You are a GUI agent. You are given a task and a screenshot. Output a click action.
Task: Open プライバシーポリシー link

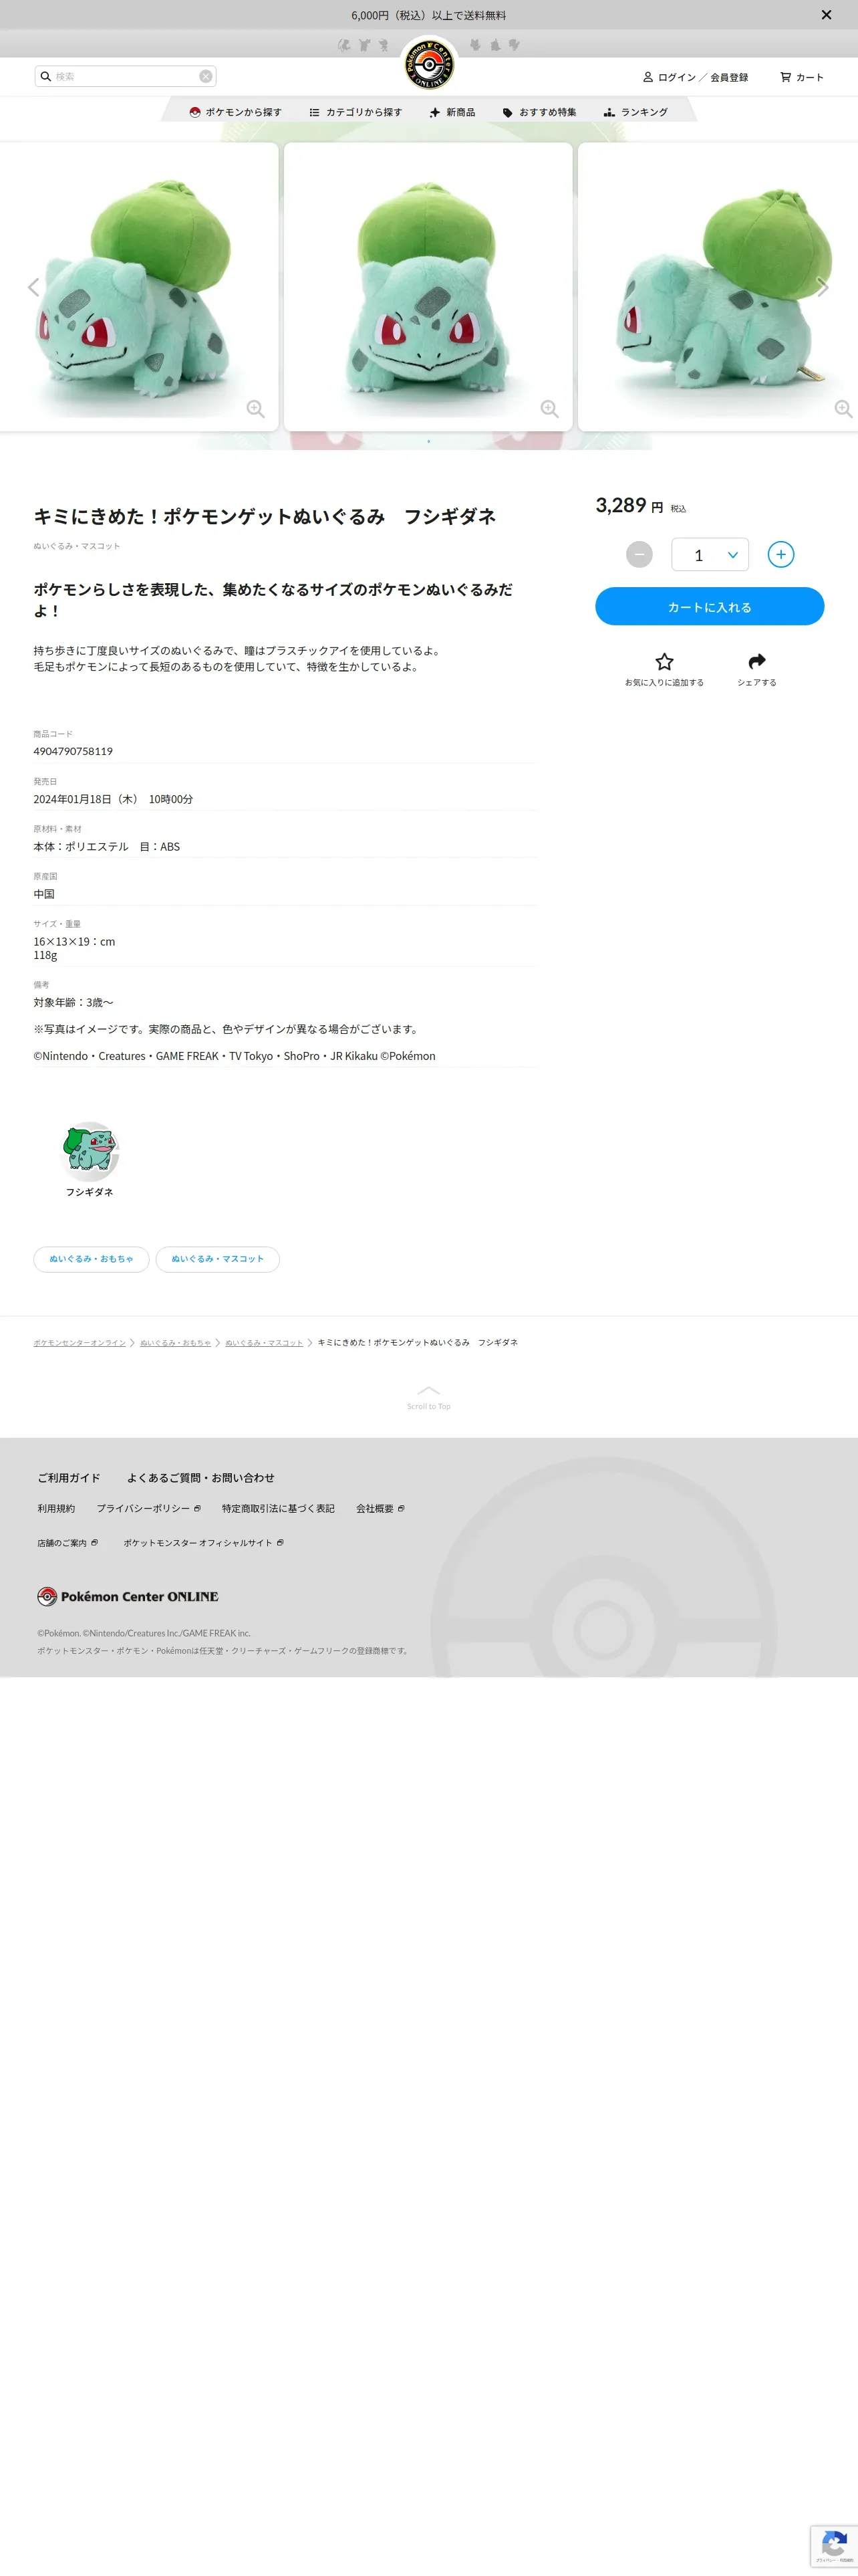pos(149,1509)
